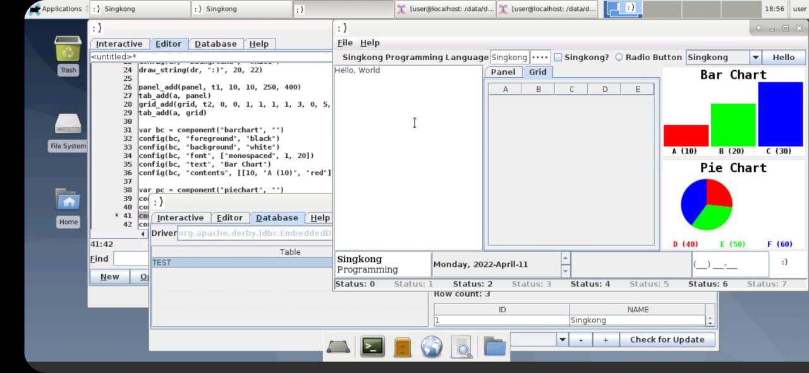
Task: Click the New button in editor window
Action: click(x=109, y=276)
